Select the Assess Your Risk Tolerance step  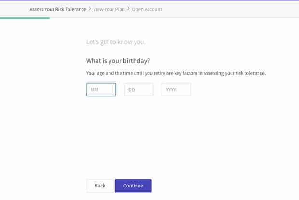(58, 9)
